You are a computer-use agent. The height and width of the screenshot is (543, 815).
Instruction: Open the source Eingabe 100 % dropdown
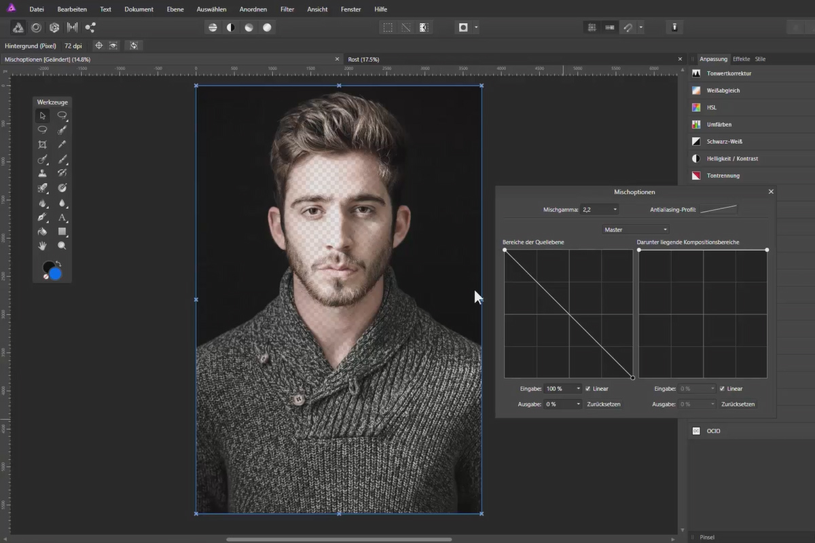564,389
